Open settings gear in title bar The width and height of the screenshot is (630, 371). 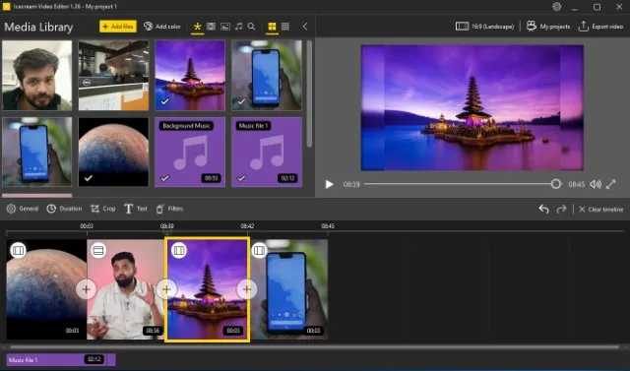point(556,7)
